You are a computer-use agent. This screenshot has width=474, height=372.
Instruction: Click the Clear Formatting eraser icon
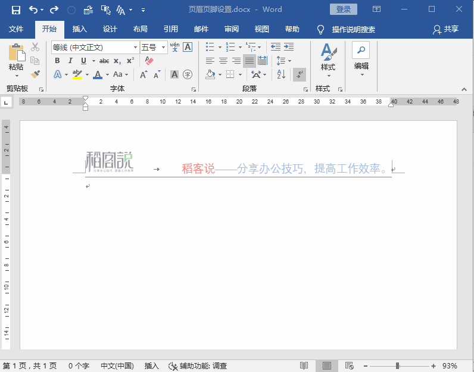(149, 61)
